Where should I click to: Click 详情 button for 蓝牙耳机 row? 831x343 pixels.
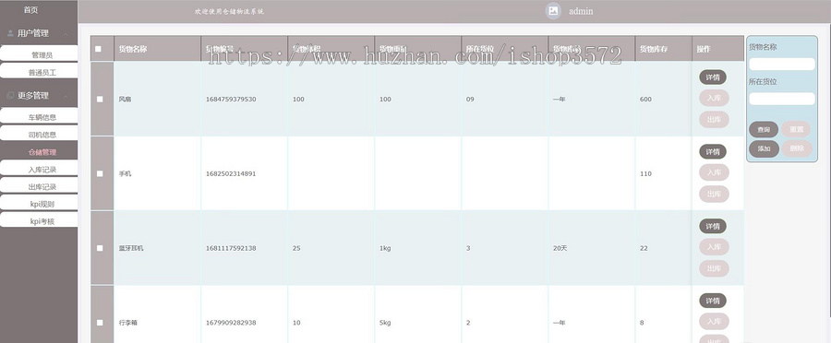713,226
